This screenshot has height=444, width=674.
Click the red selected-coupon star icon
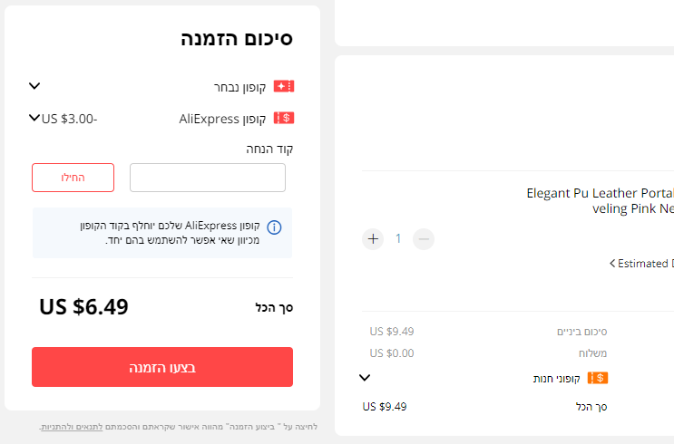point(284,87)
